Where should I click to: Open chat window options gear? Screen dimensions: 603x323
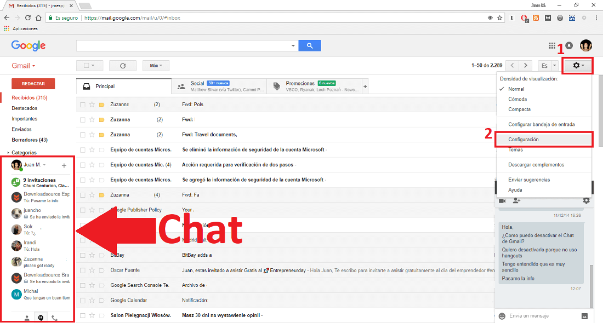[x=586, y=200]
